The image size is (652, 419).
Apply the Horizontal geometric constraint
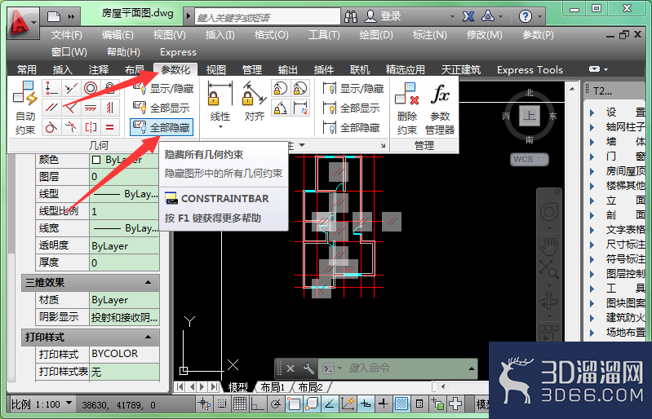pyautogui.click(x=91, y=108)
